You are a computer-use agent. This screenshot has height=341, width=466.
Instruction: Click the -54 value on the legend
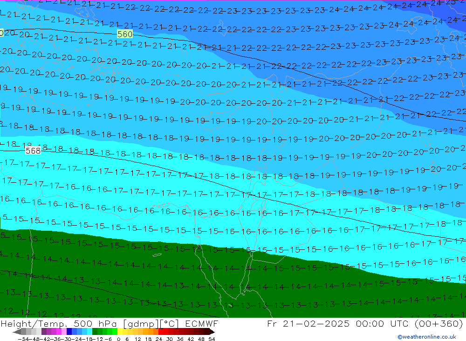23,339
